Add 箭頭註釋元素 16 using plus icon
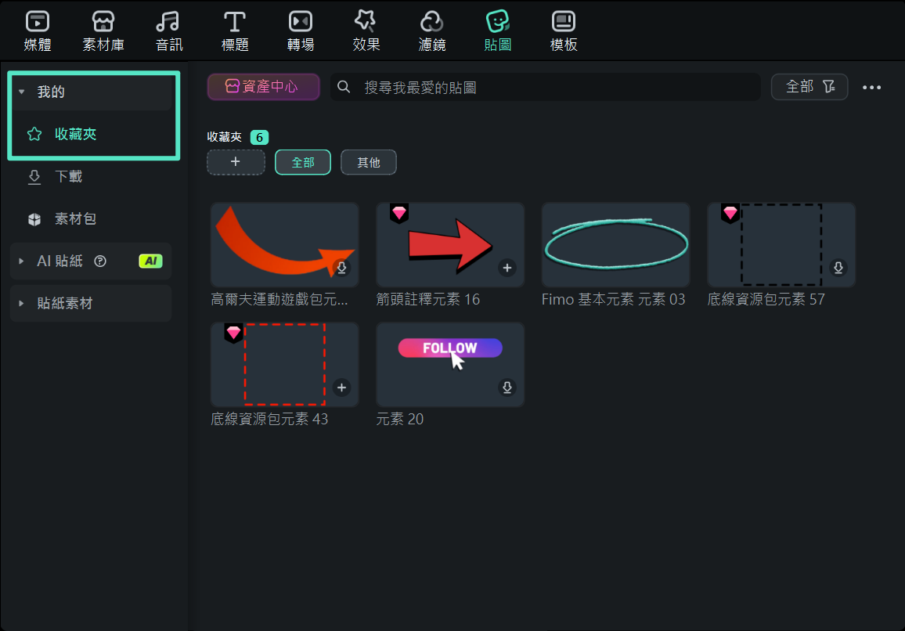Screen dimensions: 905x631 coord(507,268)
